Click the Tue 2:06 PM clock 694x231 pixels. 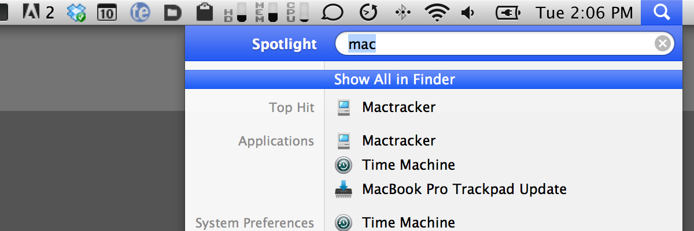pyautogui.click(x=584, y=12)
